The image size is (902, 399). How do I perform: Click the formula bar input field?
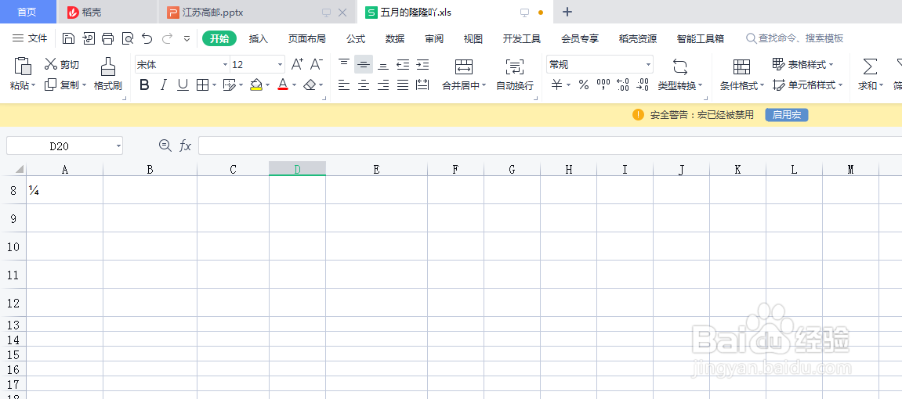(x=550, y=146)
